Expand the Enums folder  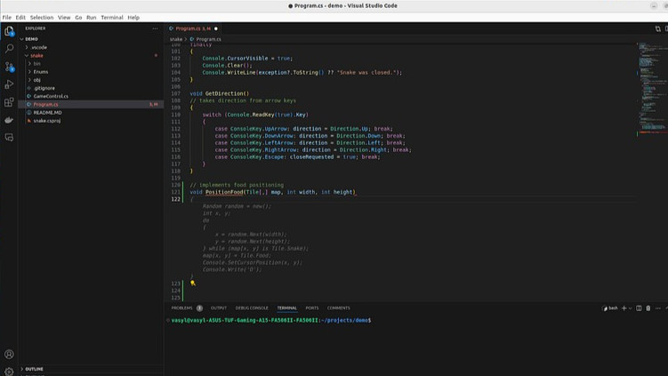(x=41, y=72)
